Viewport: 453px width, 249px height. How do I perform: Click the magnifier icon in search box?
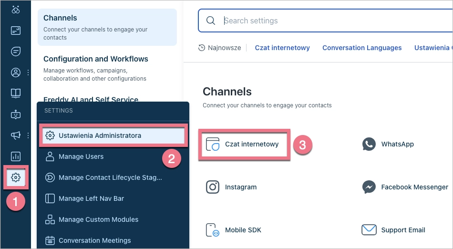pyautogui.click(x=211, y=21)
